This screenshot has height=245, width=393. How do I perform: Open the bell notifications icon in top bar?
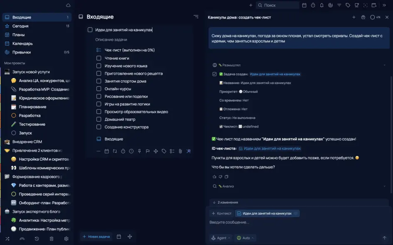tap(322, 5)
